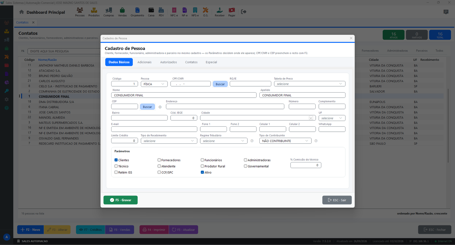Click the F5 Gravar button

coord(121,200)
